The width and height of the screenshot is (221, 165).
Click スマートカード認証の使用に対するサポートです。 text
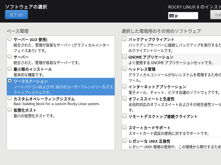(169, 133)
